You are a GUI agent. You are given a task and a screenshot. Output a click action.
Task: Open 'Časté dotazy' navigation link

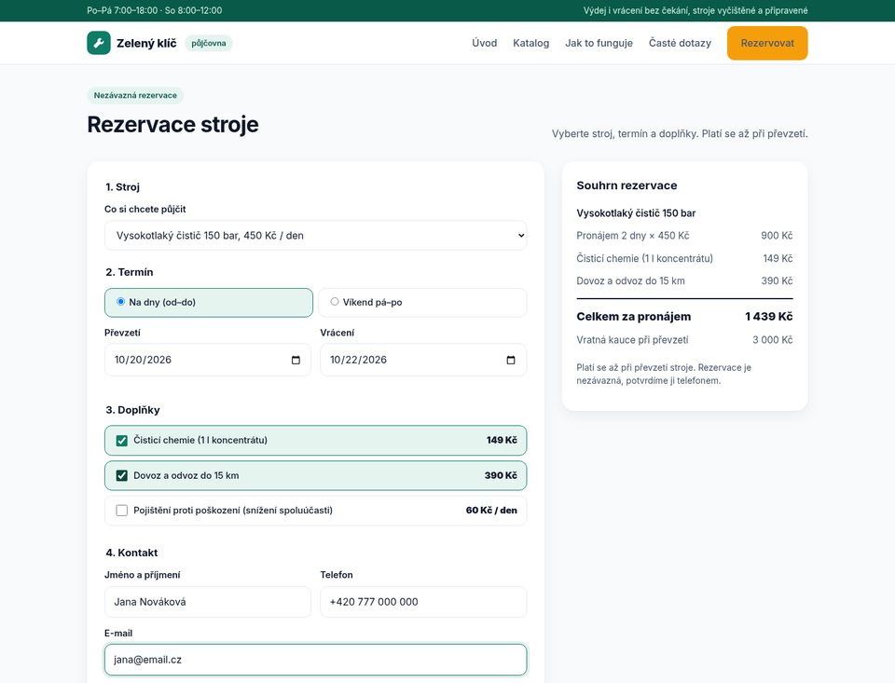pyautogui.click(x=680, y=43)
